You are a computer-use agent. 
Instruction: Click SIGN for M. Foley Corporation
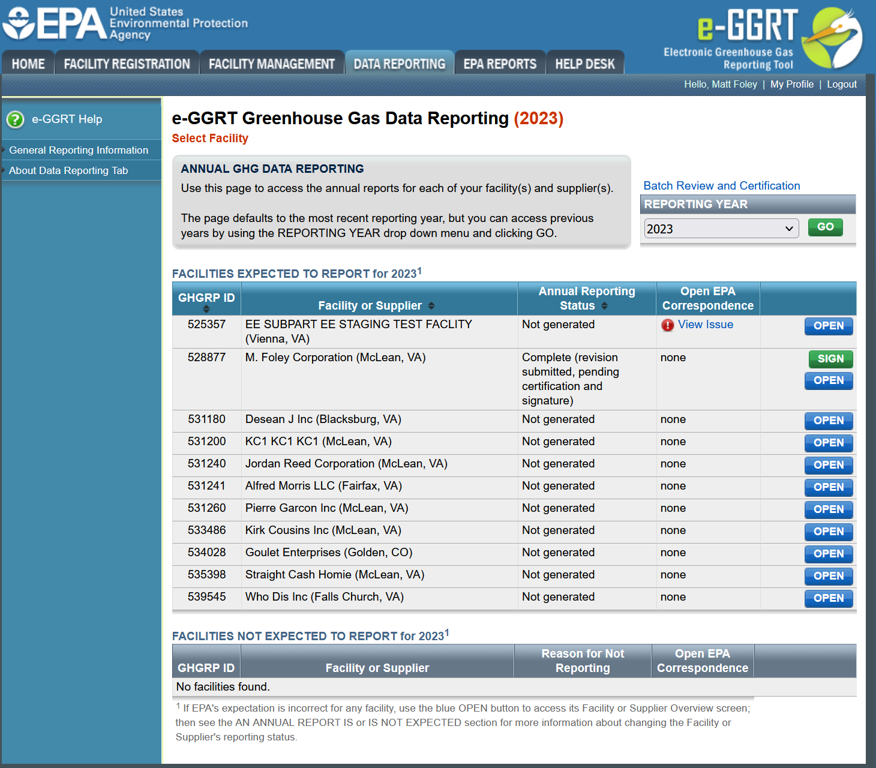830,359
